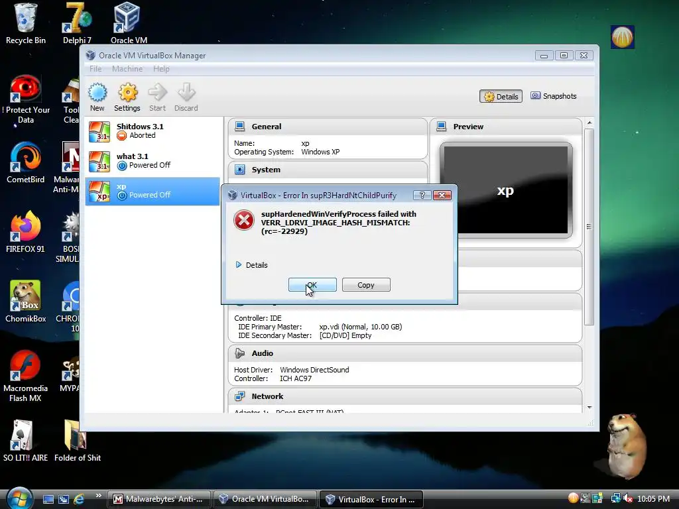The height and width of the screenshot is (509, 679).
Task: Open SO LIT!! AIRE desktop icon
Action: coord(26,441)
